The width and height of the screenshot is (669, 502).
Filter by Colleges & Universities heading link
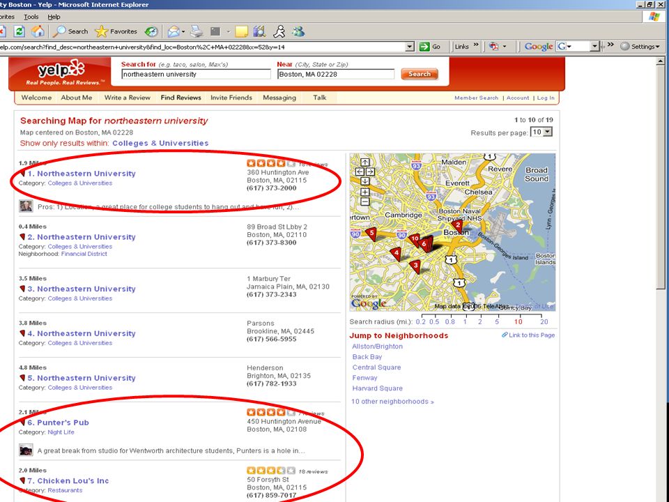[160, 144]
